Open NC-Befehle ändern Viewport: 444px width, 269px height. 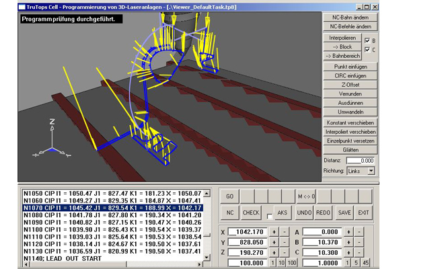[349, 25]
